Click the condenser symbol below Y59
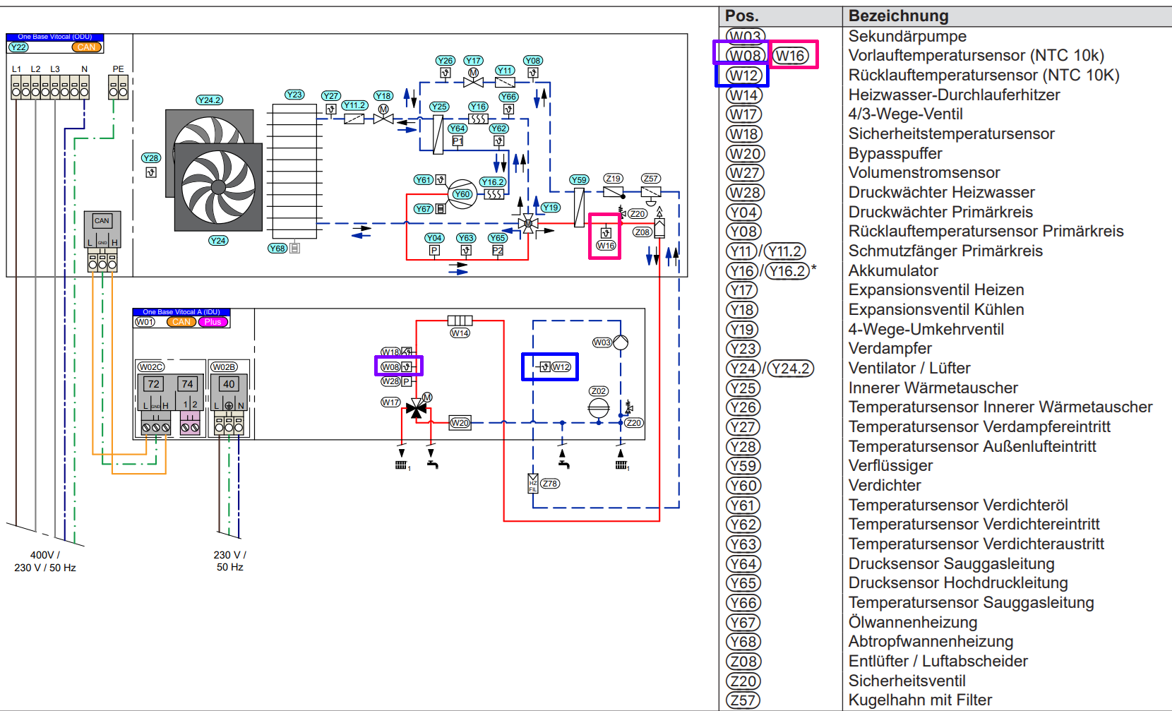 coord(579,207)
